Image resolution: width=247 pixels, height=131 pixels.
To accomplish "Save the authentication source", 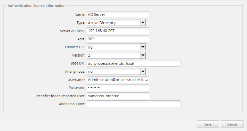I will [208, 124].
